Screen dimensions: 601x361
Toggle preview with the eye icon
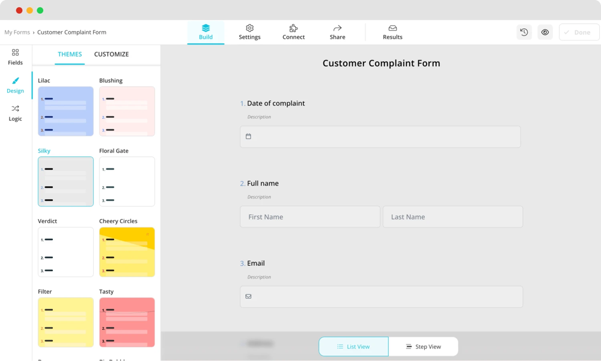point(545,32)
